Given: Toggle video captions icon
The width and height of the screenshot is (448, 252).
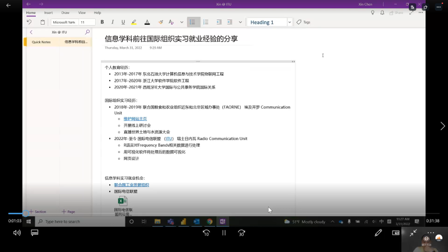Looking at the screenshot, I should point(35,233).
